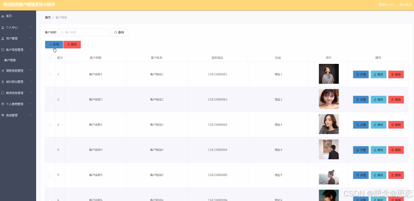Expand 用户管理 using its chevron arrow
Viewport: 414px width, 201px height.
coord(31,38)
